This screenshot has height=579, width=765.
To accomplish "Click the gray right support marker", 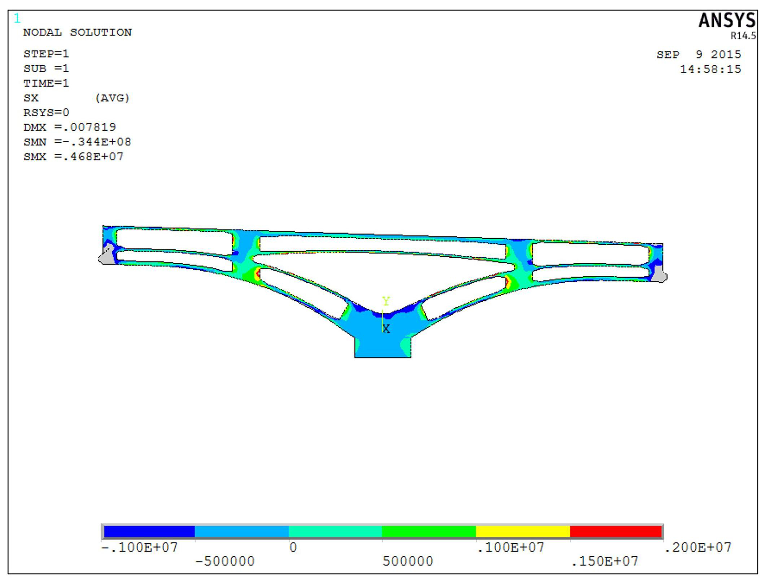I will [x=660, y=275].
